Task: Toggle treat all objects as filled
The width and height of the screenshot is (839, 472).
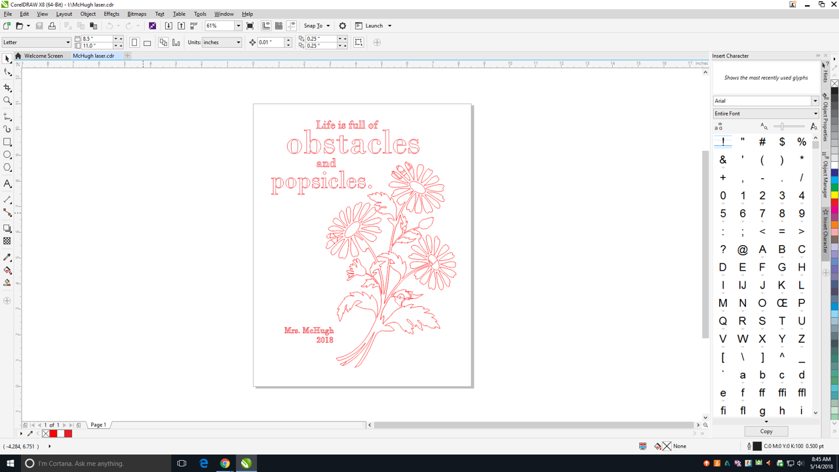Action: [x=359, y=43]
